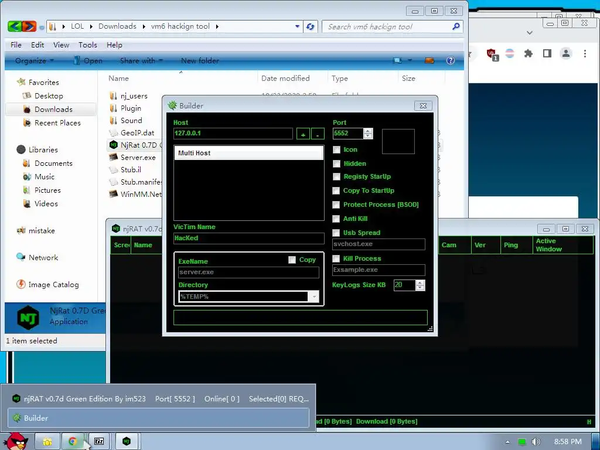Click the volume speaker tray icon
The image size is (600, 450).
(536, 442)
